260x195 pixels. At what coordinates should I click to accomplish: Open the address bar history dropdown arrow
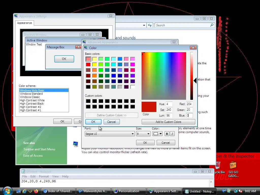[x=144, y=25]
